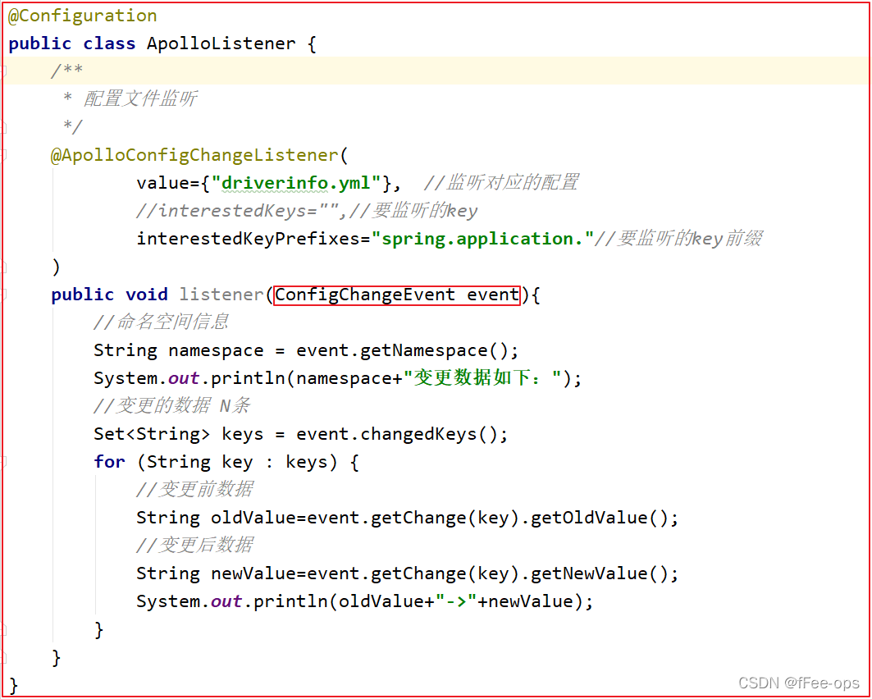Viewport: 872px width, 699px height.
Task: Click the comment 变更后数据
Action: pos(194,545)
